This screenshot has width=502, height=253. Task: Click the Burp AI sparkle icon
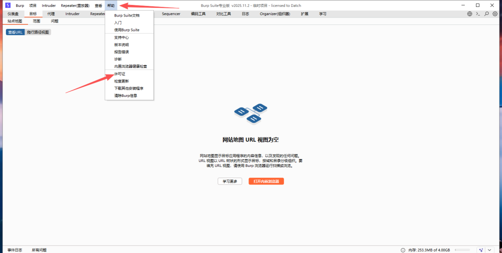pyautogui.click(x=481, y=250)
